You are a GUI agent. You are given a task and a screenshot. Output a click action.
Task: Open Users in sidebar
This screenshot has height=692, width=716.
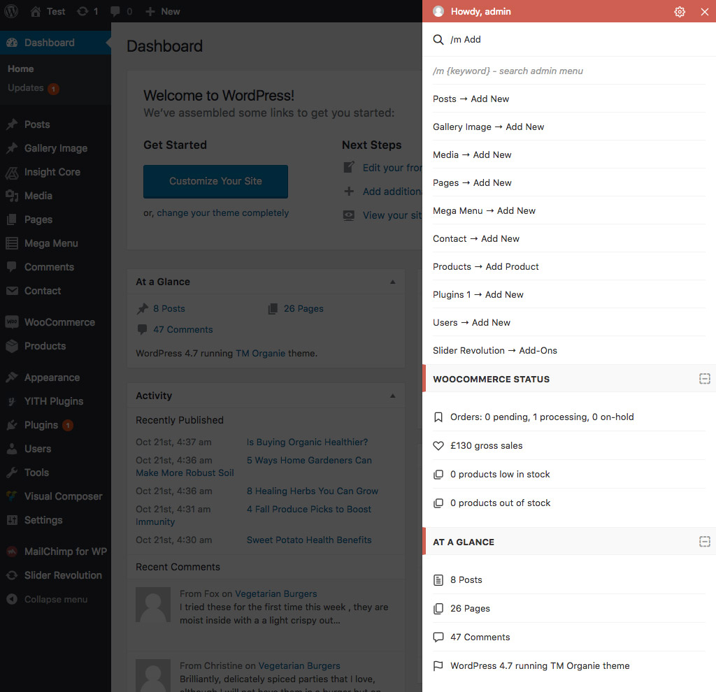point(55,449)
